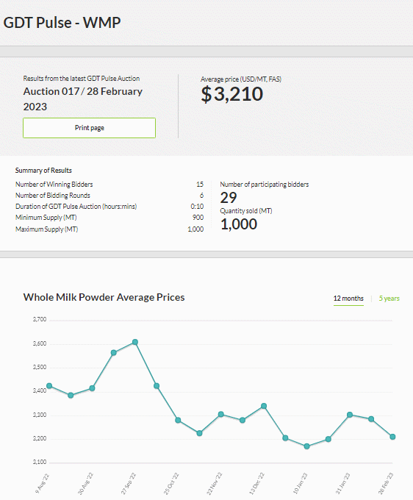Image resolution: width=413 pixels, height=500 pixels.
Task: Click the Print page button
Action: point(89,128)
